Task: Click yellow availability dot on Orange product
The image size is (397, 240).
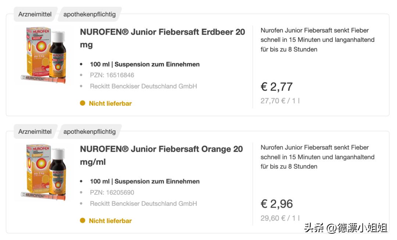Action: click(x=83, y=221)
